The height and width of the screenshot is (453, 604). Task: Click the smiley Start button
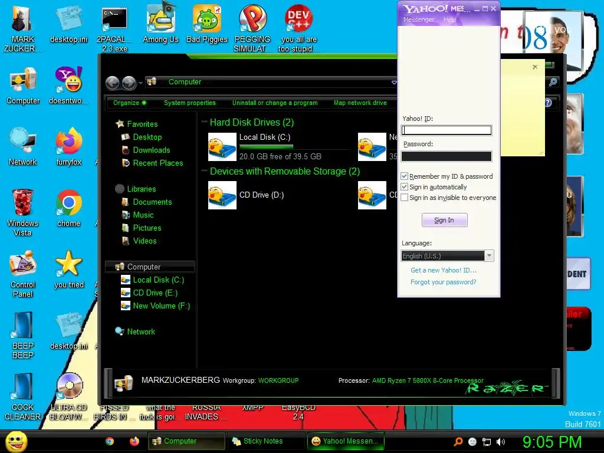pyautogui.click(x=17, y=441)
